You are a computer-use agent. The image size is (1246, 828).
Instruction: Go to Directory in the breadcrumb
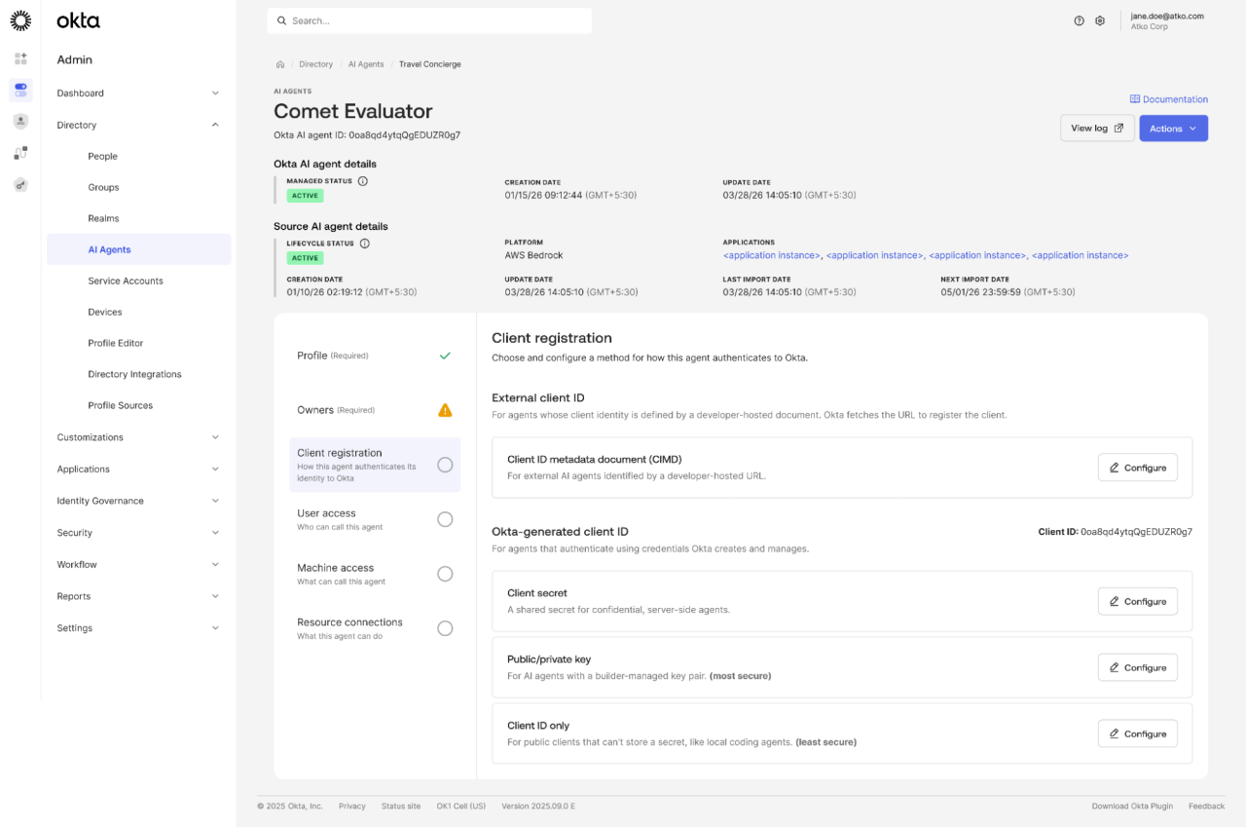pyautogui.click(x=316, y=64)
